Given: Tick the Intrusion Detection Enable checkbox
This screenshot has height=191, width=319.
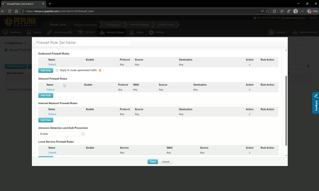Looking at the screenshot, I should 83,134.
